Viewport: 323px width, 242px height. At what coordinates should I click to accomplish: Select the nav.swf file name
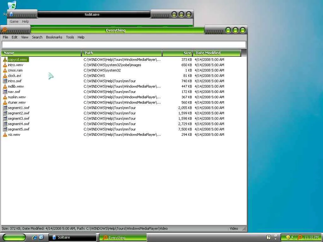14,92
